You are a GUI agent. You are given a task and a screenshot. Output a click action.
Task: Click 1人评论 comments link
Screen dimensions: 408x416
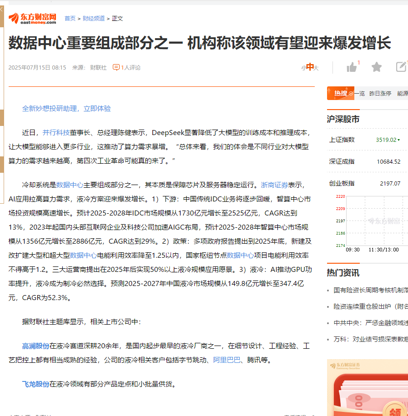coord(131,68)
